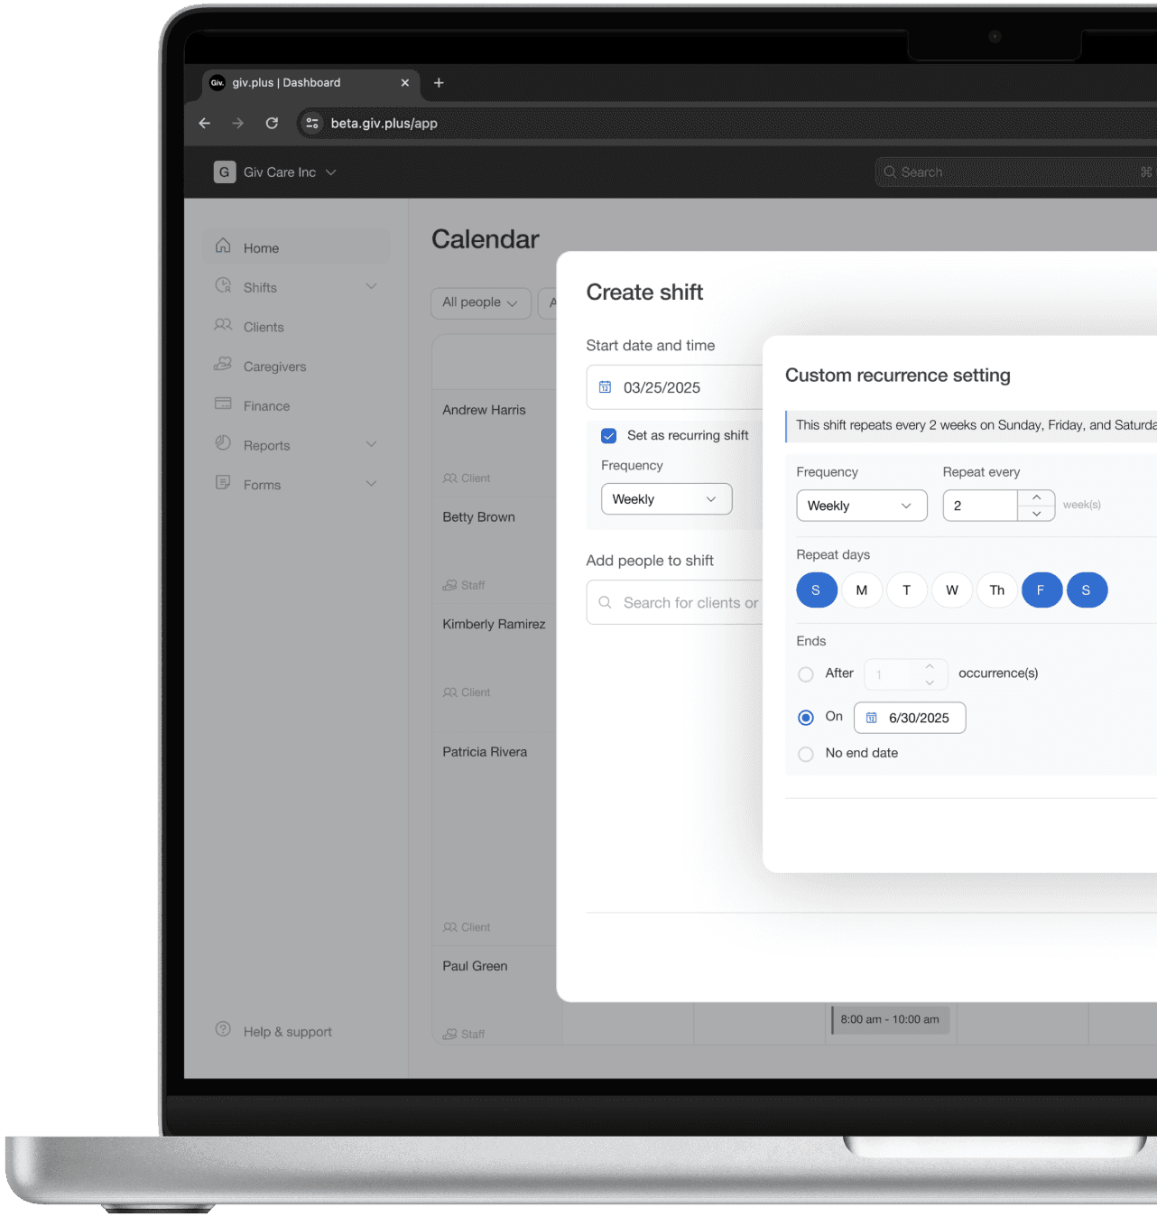
Task: Select the Forms icon in sidebar
Action: (223, 484)
